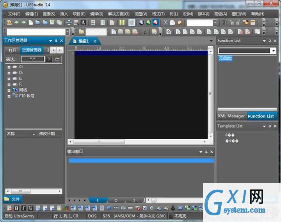The image size is (281, 222).
Task: Open Print Preview magnifier icon
Action: [x=76, y=22]
